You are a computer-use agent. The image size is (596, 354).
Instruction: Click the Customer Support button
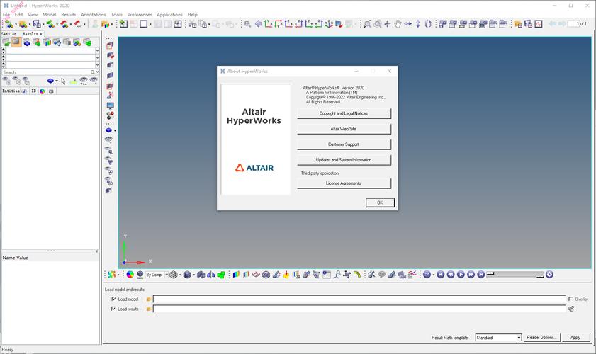(344, 144)
